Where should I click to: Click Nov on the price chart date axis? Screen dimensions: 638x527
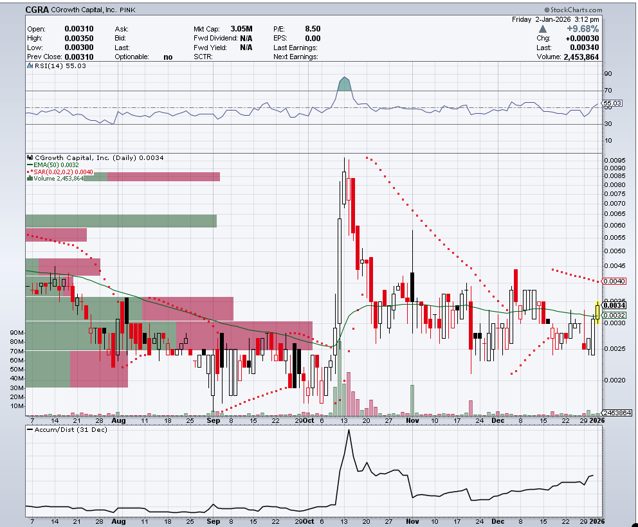click(x=413, y=420)
